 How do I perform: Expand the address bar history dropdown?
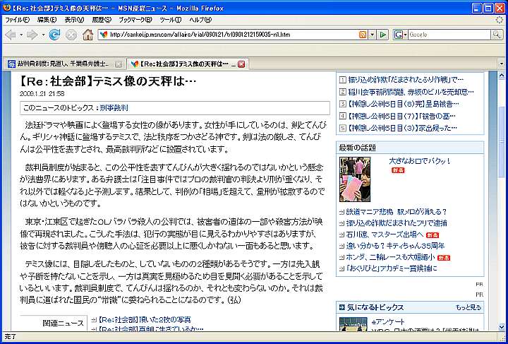pyautogui.click(x=373, y=35)
